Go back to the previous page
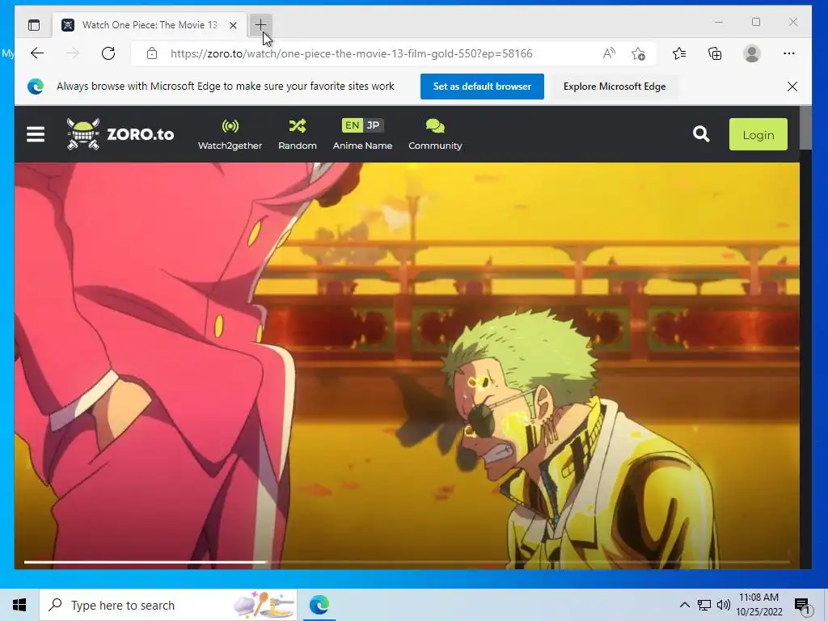The height and width of the screenshot is (621, 828). [x=37, y=53]
